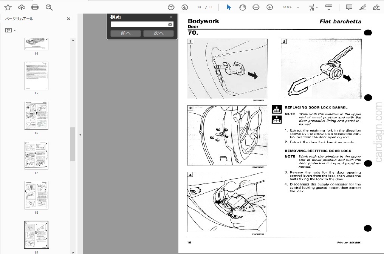Print the document with printer icon
The width and height of the screenshot is (384, 254).
[35, 7]
